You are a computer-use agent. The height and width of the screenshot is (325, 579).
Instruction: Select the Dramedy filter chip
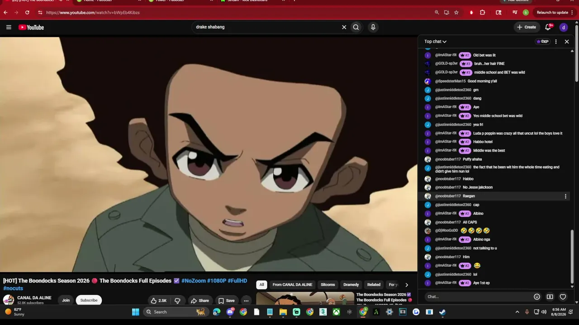tap(351, 285)
